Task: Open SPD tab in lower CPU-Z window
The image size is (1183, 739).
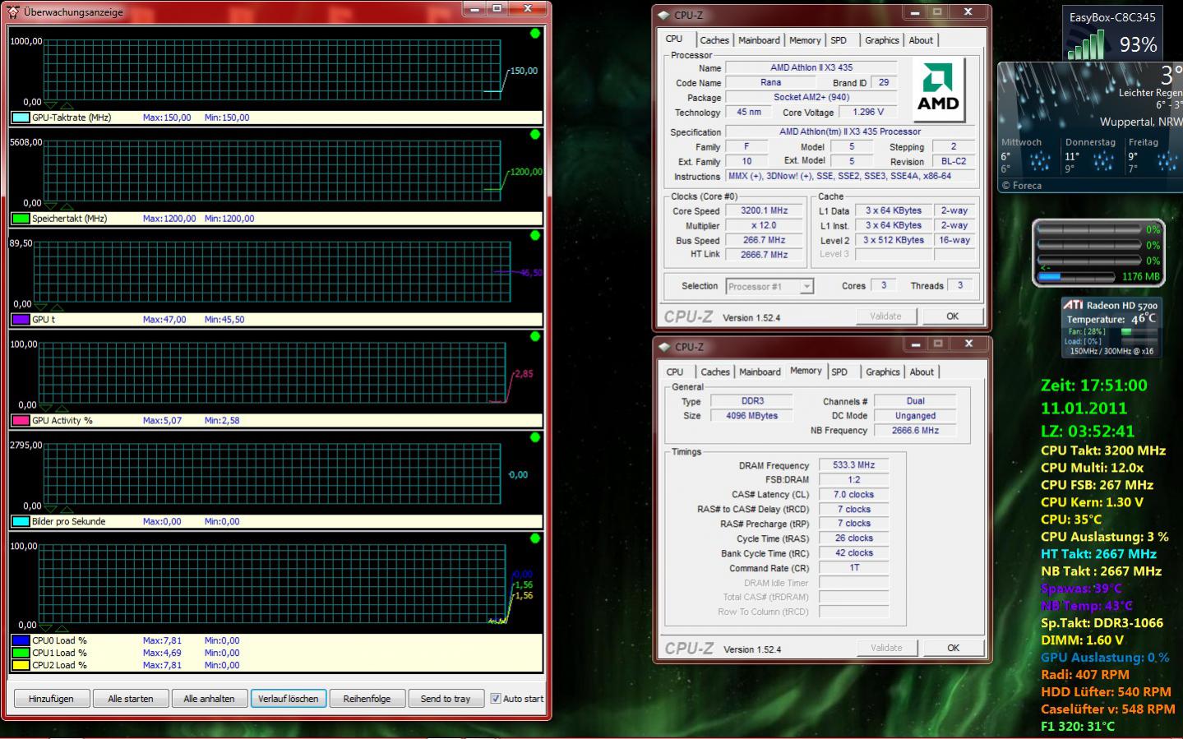Action: (839, 372)
